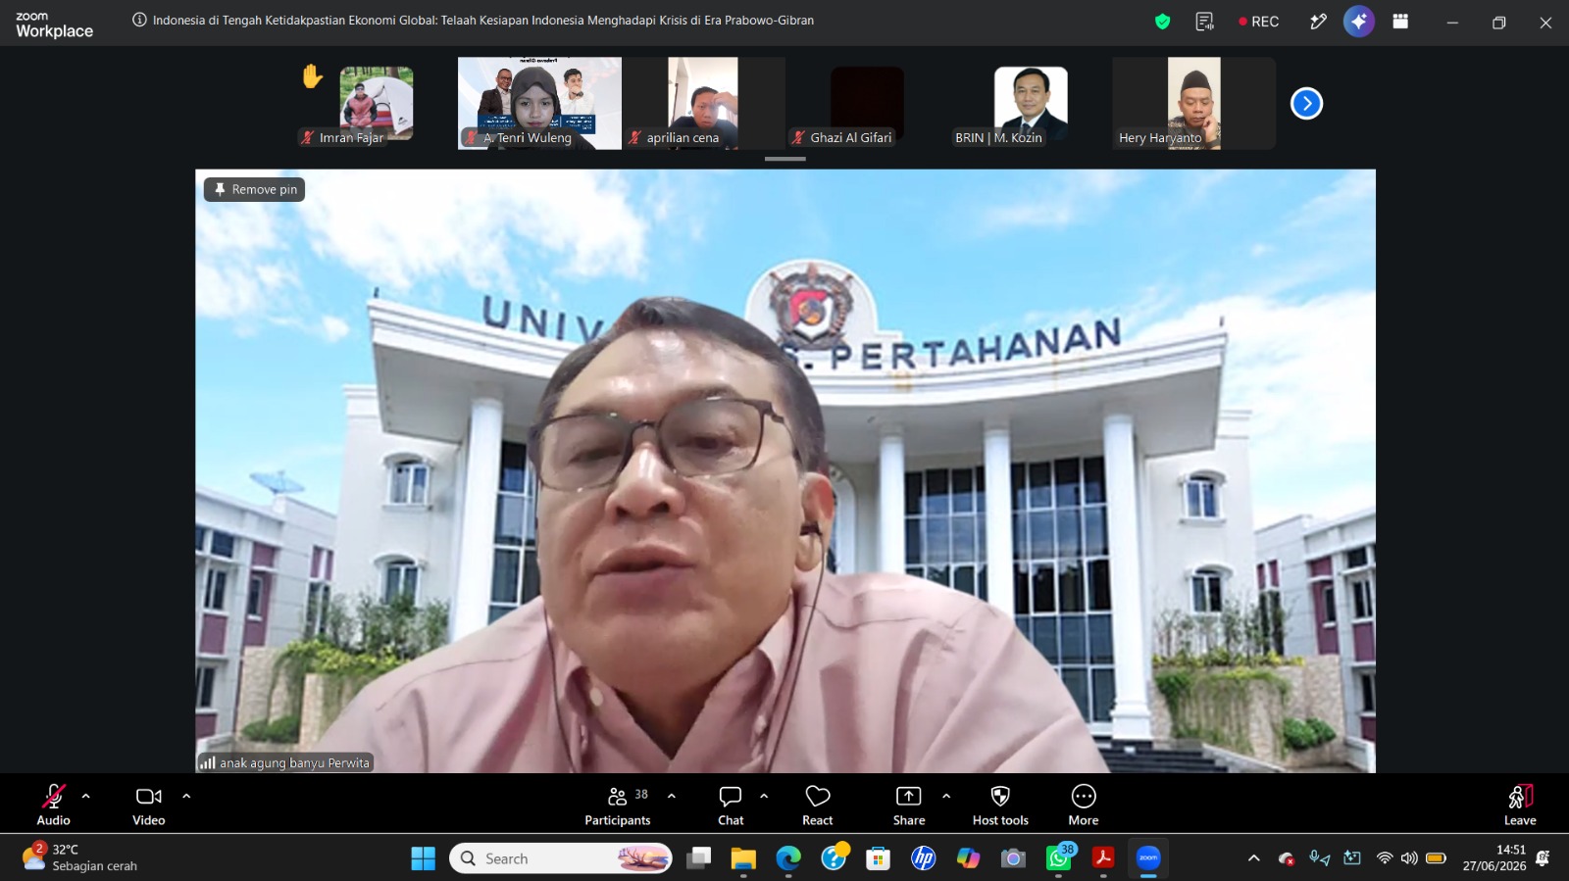Select Imran Fajar's video thumbnail

pyautogui.click(x=377, y=103)
